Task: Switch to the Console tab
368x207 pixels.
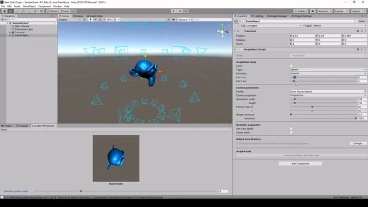Action: (x=22, y=126)
